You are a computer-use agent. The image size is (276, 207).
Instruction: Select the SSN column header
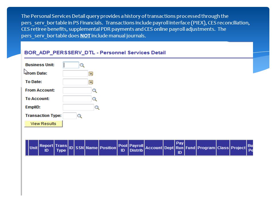coord(80,148)
